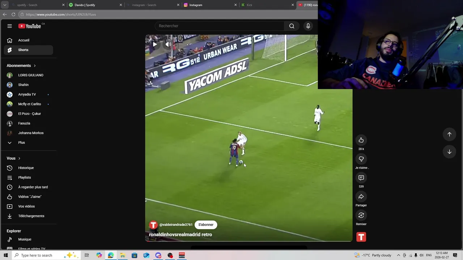Screen dimensions: 463x260
Task: Subscribe with the S'abonner button
Action: click(x=206, y=225)
